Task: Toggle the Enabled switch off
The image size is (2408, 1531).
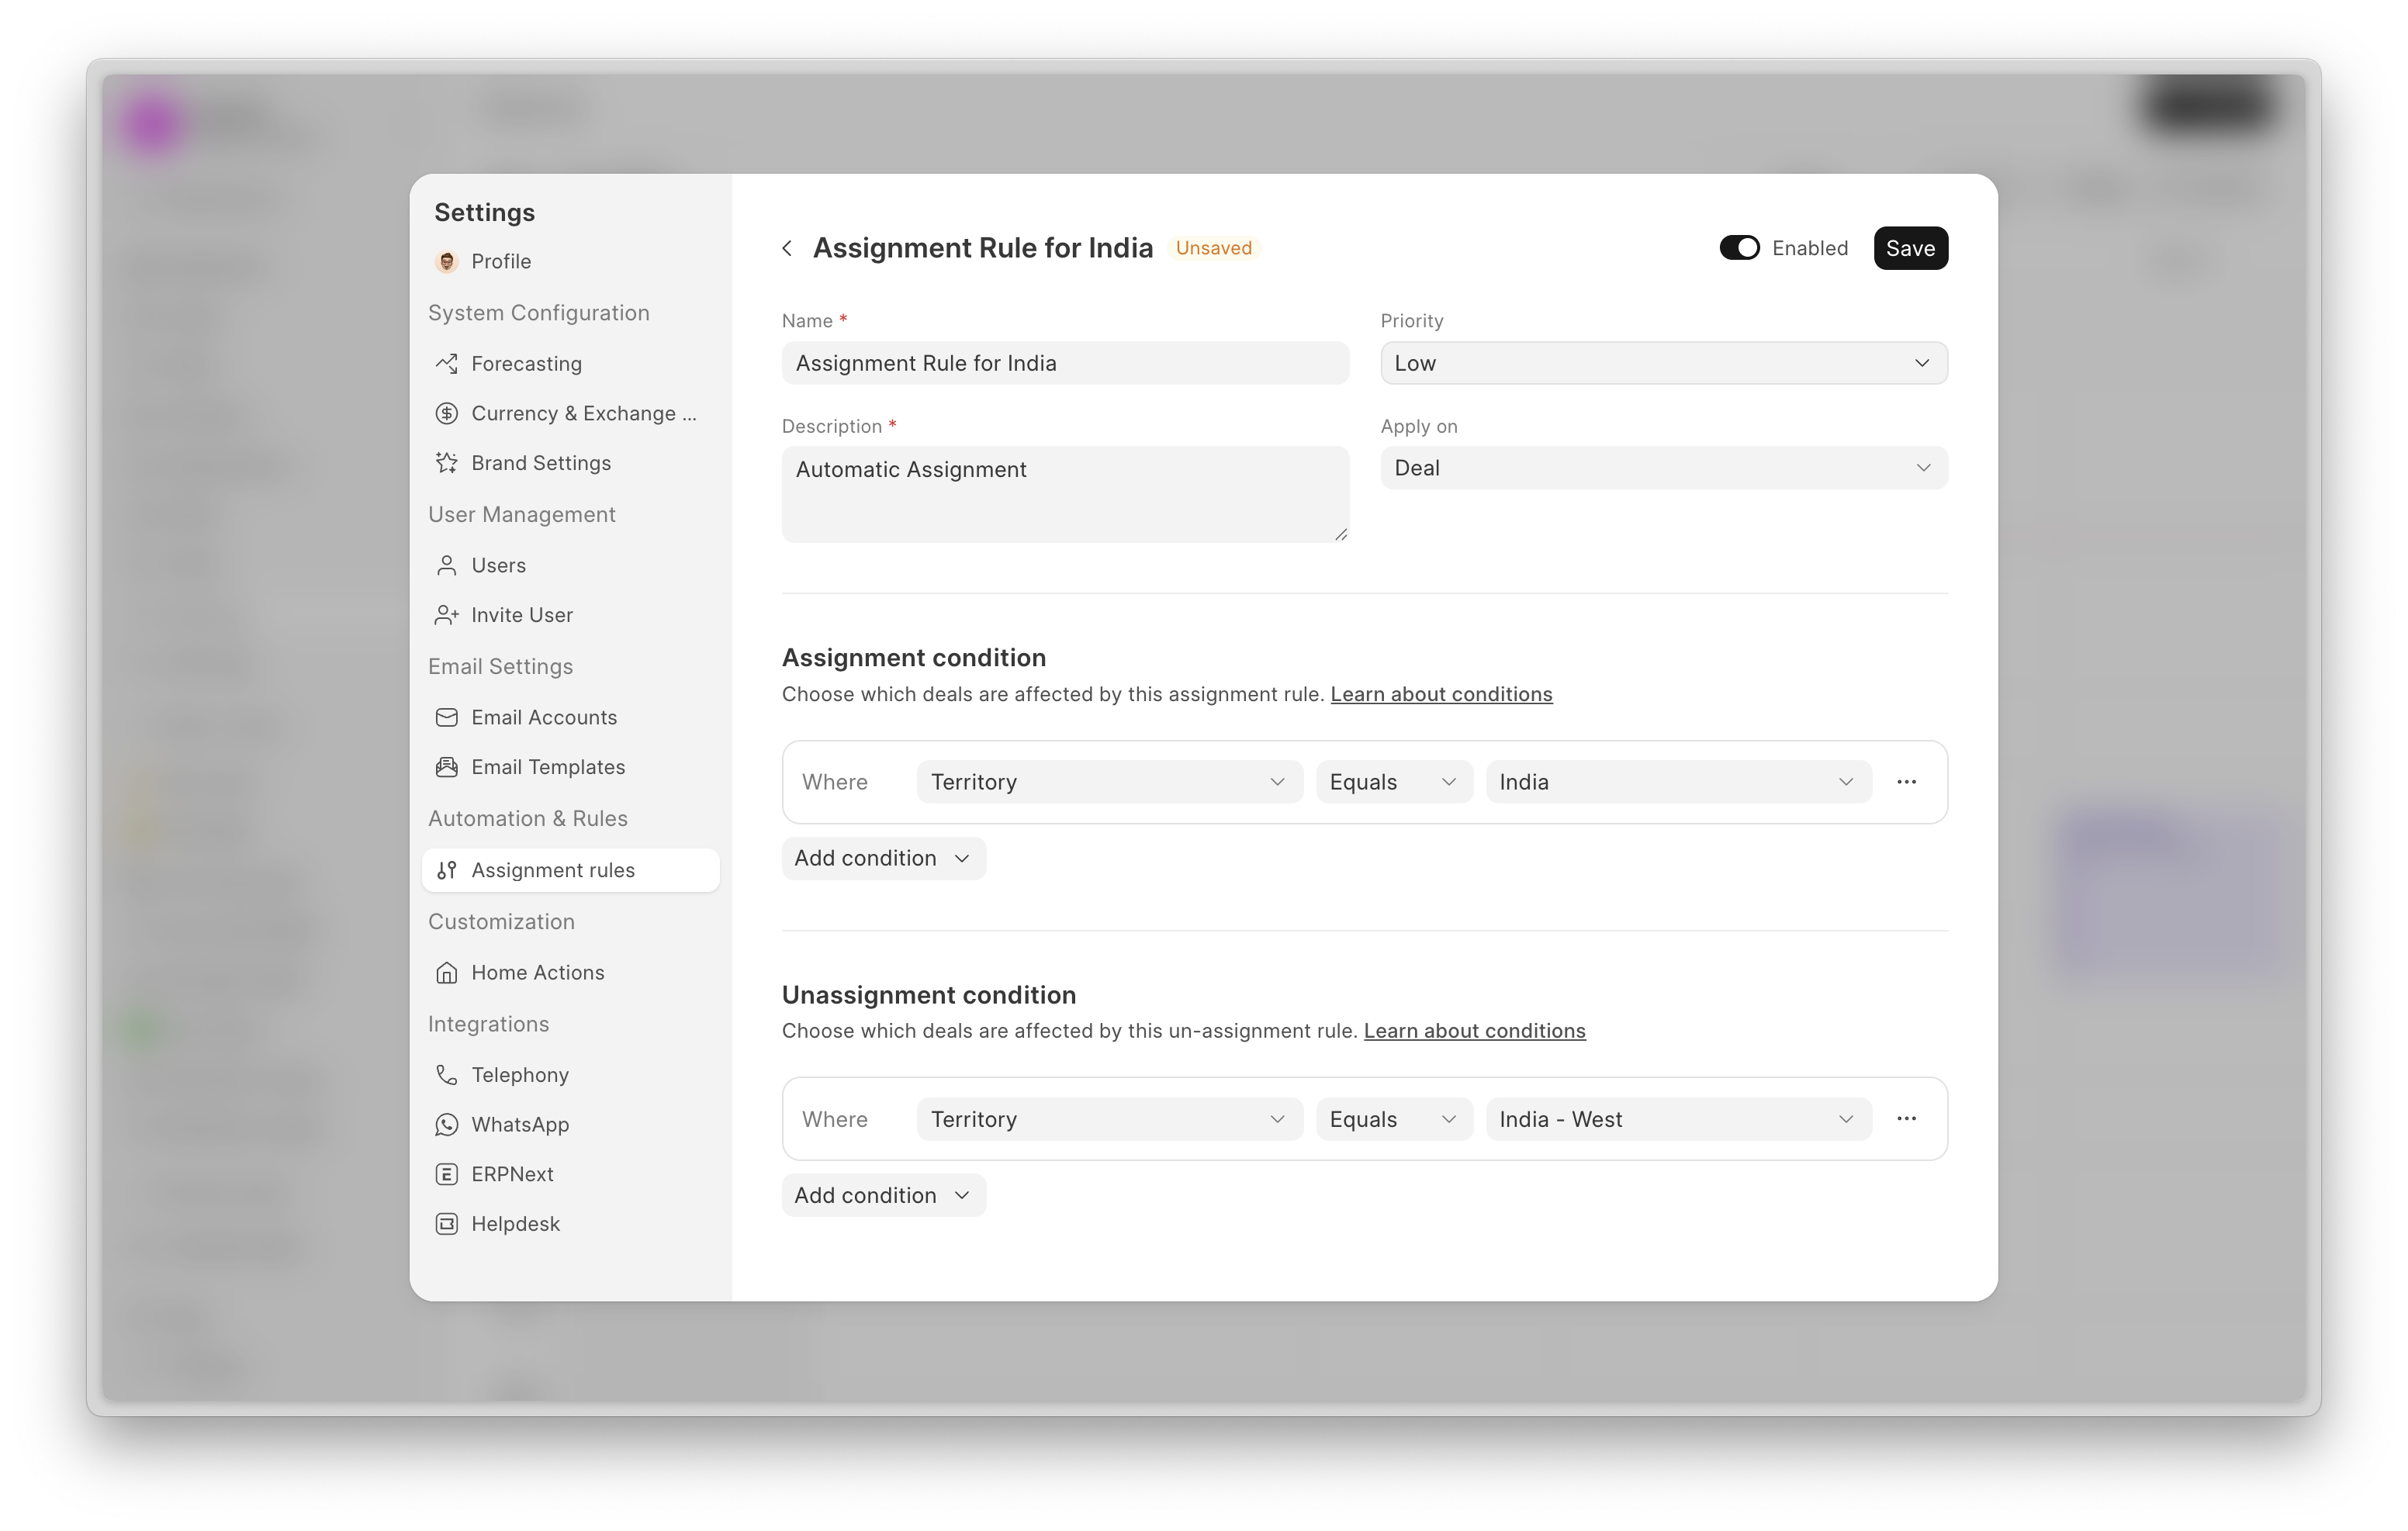Action: [1739, 248]
